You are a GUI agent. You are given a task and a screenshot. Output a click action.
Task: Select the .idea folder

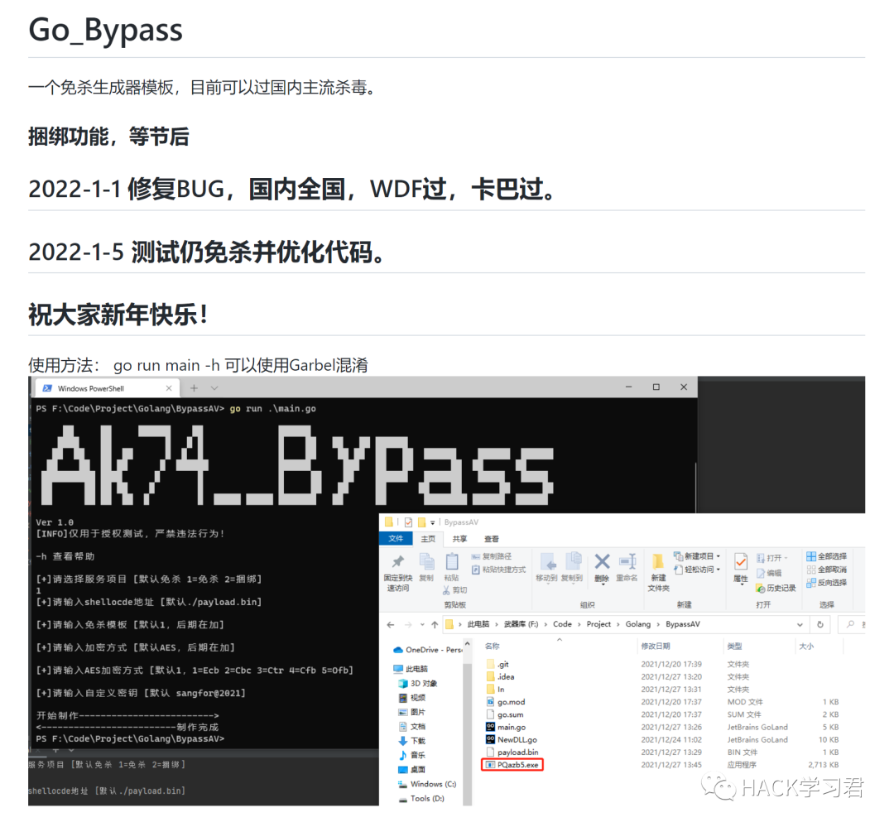[x=501, y=676]
